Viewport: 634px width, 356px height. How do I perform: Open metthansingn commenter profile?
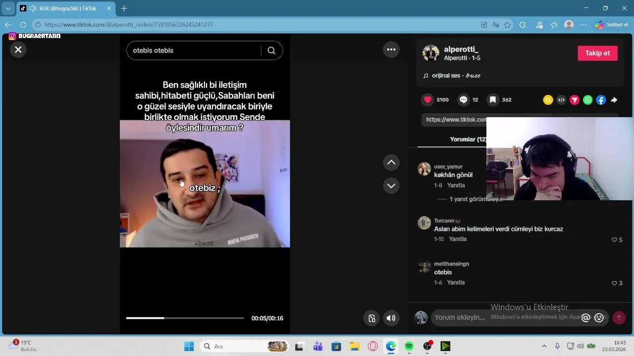[x=451, y=264]
